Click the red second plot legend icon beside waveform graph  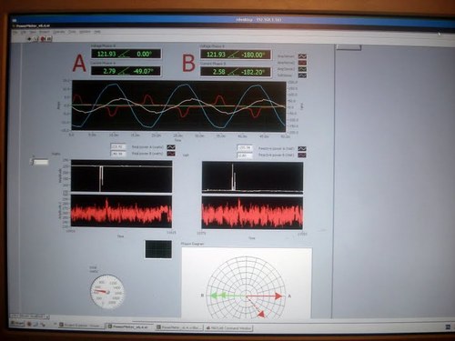tap(302, 63)
